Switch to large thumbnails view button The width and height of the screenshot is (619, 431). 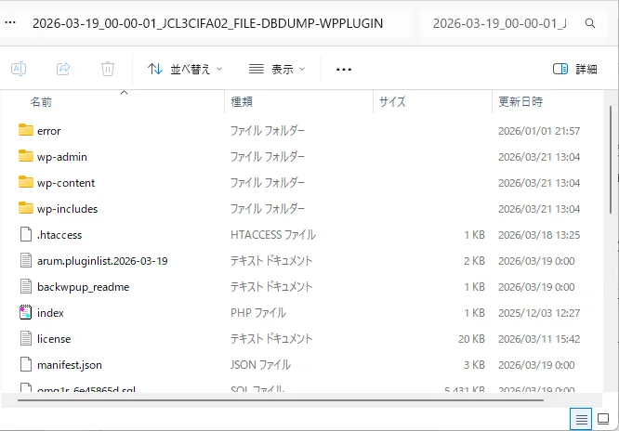[603, 419]
